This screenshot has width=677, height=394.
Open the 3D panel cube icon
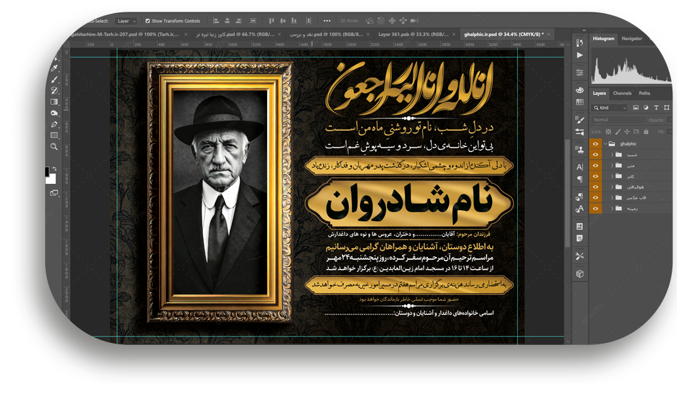[579, 274]
